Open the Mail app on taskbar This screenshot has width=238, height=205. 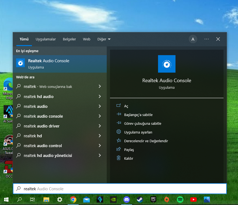[87, 200]
